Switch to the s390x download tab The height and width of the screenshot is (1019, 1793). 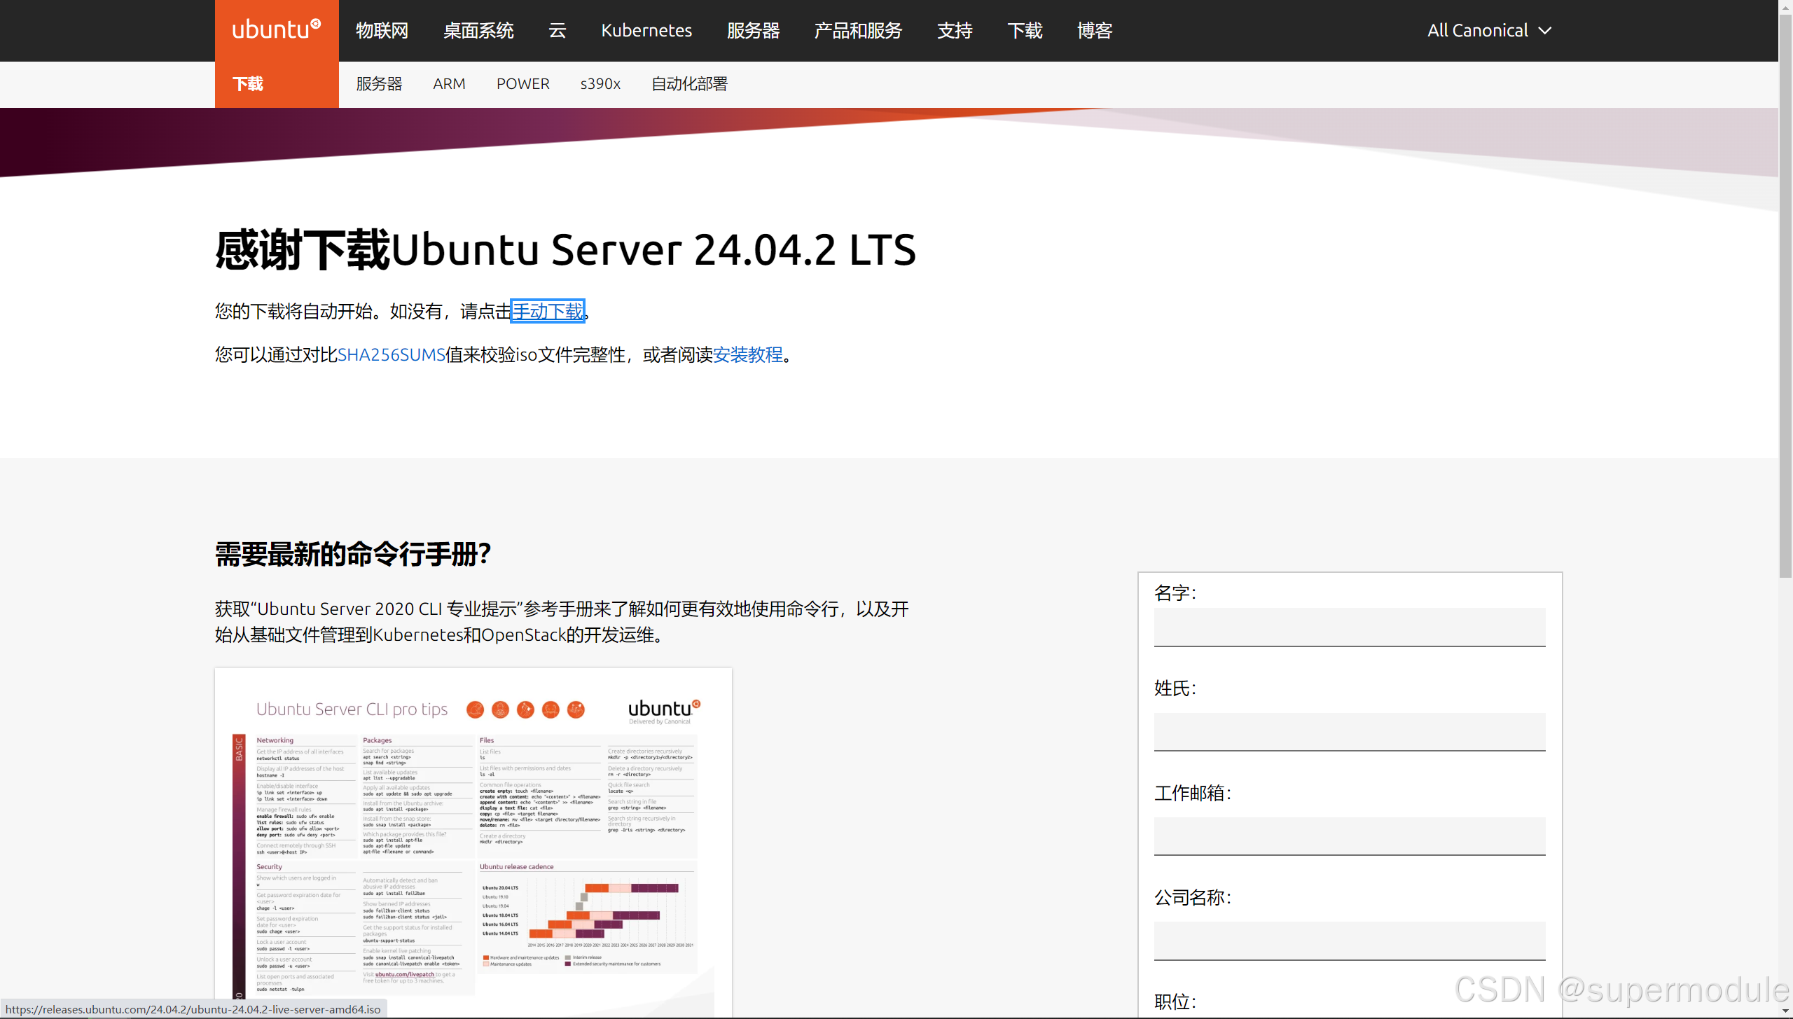[600, 84]
